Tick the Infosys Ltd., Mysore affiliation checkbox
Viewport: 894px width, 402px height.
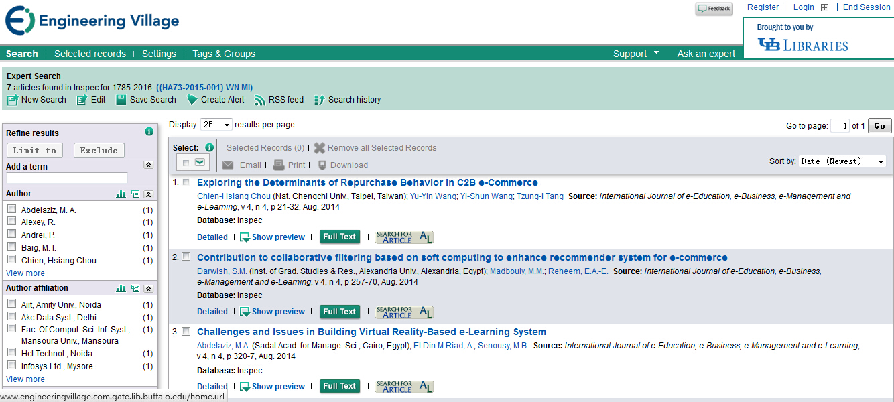pos(11,366)
